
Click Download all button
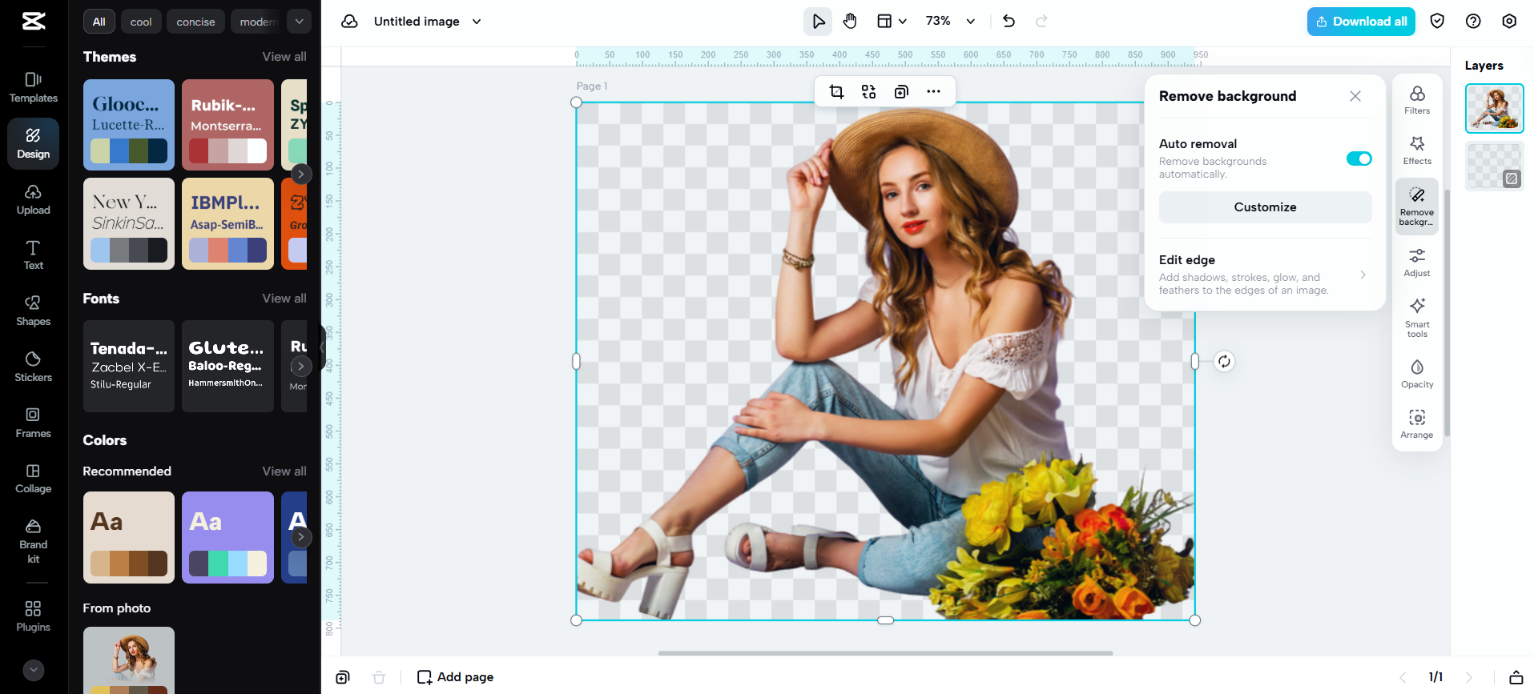tap(1360, 22)
